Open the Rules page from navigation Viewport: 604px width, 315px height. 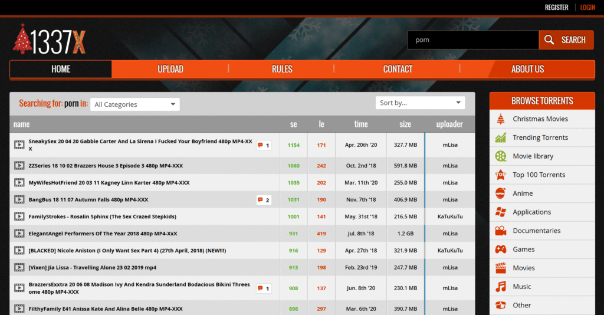(282, 69)
